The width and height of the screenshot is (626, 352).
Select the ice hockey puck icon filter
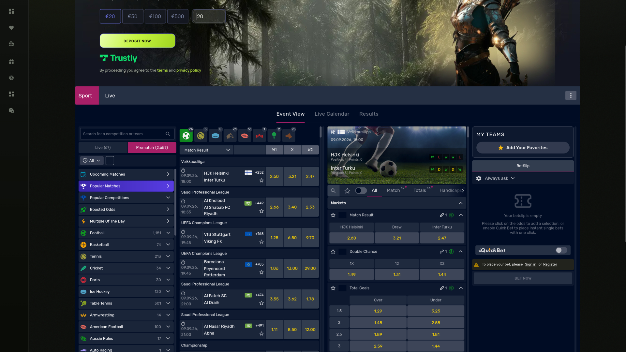(215, 136)
